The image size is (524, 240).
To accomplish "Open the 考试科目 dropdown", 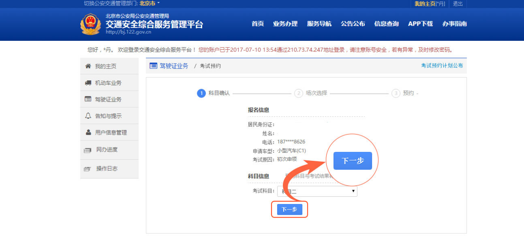I will (317, 191).
